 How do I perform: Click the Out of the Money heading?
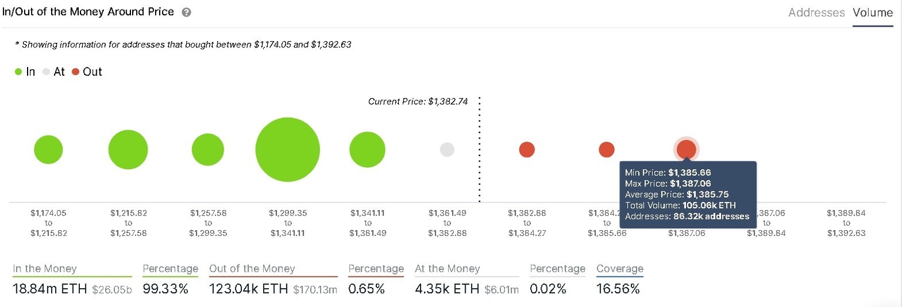pos(252,269)
